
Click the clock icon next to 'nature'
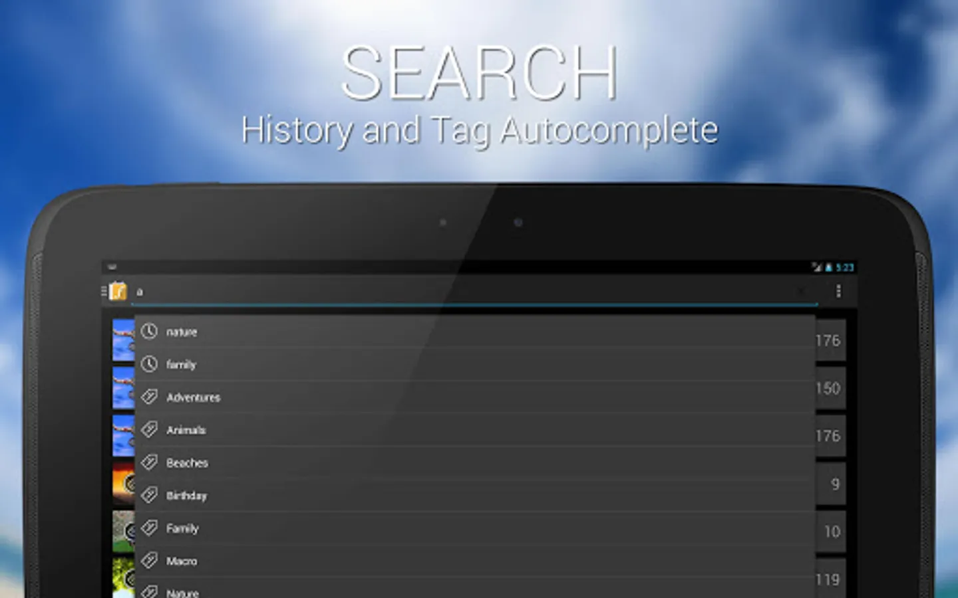(150, 331)
